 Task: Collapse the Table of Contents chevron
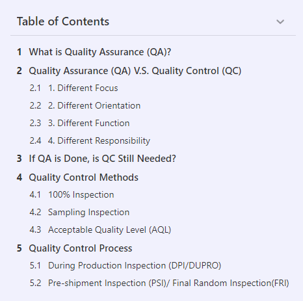tap(280, 21)
